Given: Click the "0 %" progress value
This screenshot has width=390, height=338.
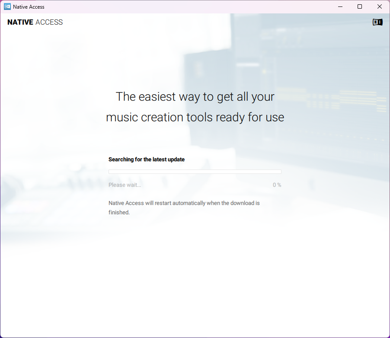Looking at the screenshot, I should point(277,185).
